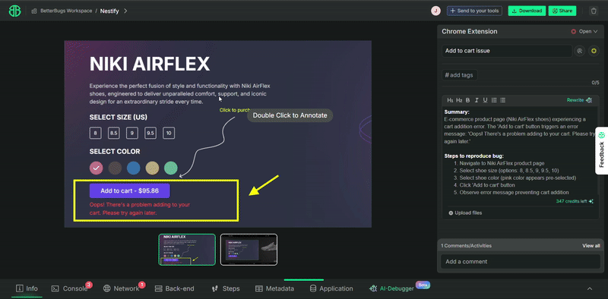Click the Summary: heading text
This screenshot has width=608, height=299.
(x=458, y=112)
